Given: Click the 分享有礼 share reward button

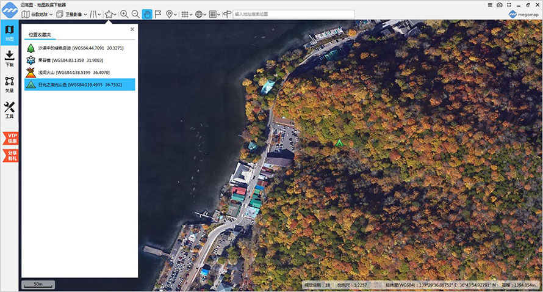Looking at the screenshot, I should 11,155.
